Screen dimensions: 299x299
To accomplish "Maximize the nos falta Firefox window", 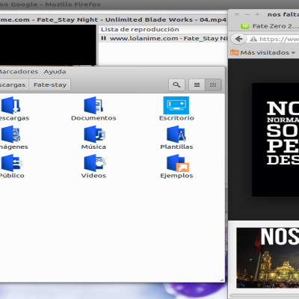I will coord(257,15).
